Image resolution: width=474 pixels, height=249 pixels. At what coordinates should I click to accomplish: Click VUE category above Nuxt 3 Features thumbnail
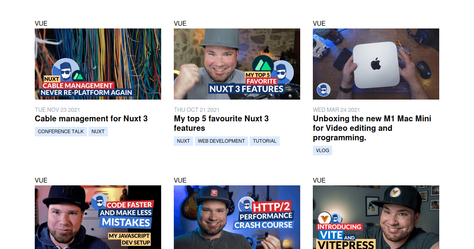click(180, 23)
